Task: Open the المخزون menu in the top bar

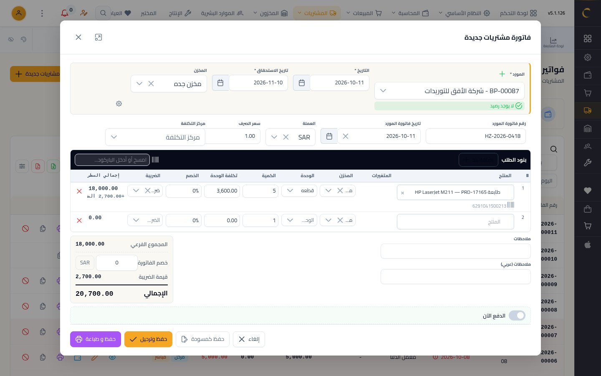Action: tap(270, 13)
